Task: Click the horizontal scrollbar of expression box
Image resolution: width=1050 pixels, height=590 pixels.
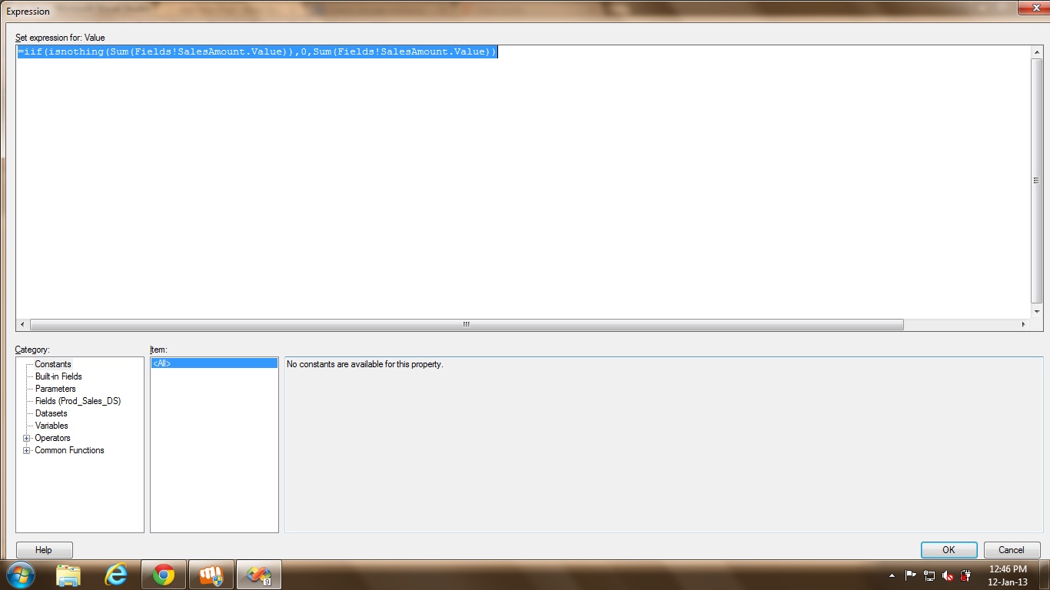Action: (466, 325)
